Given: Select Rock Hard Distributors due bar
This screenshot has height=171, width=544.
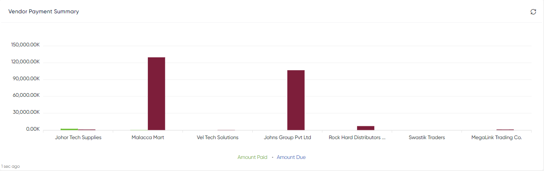Looking at the screenshot, I should [365, 128].
